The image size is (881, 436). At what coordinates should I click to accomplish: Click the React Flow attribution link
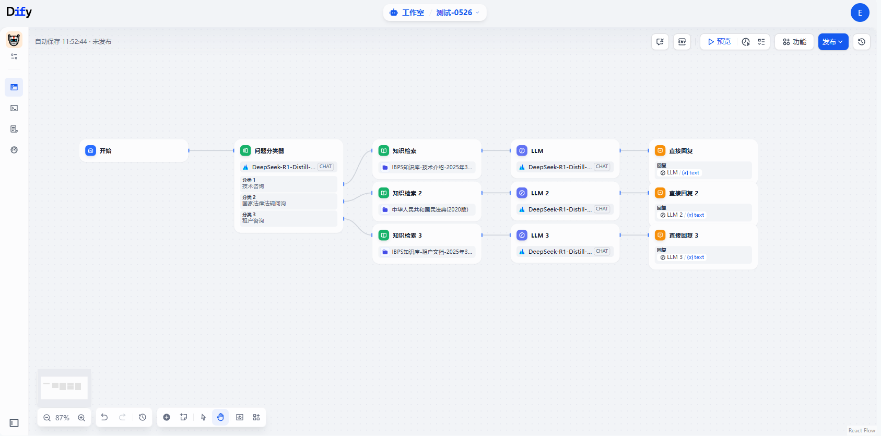(x=862, y=431)
